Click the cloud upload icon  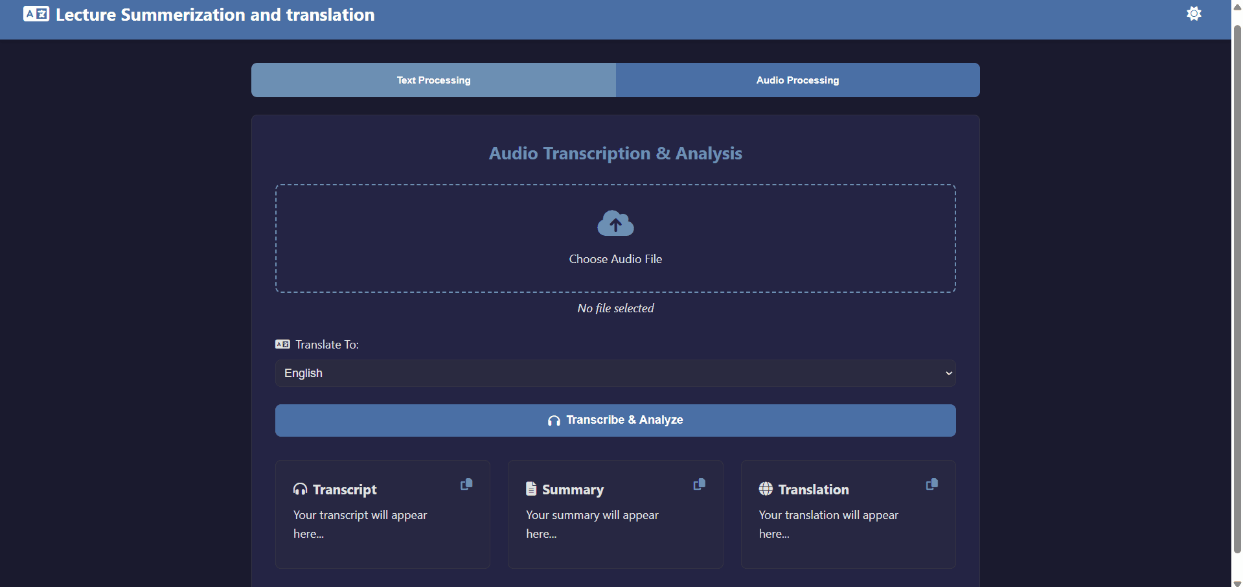click(x=615, y=224)
